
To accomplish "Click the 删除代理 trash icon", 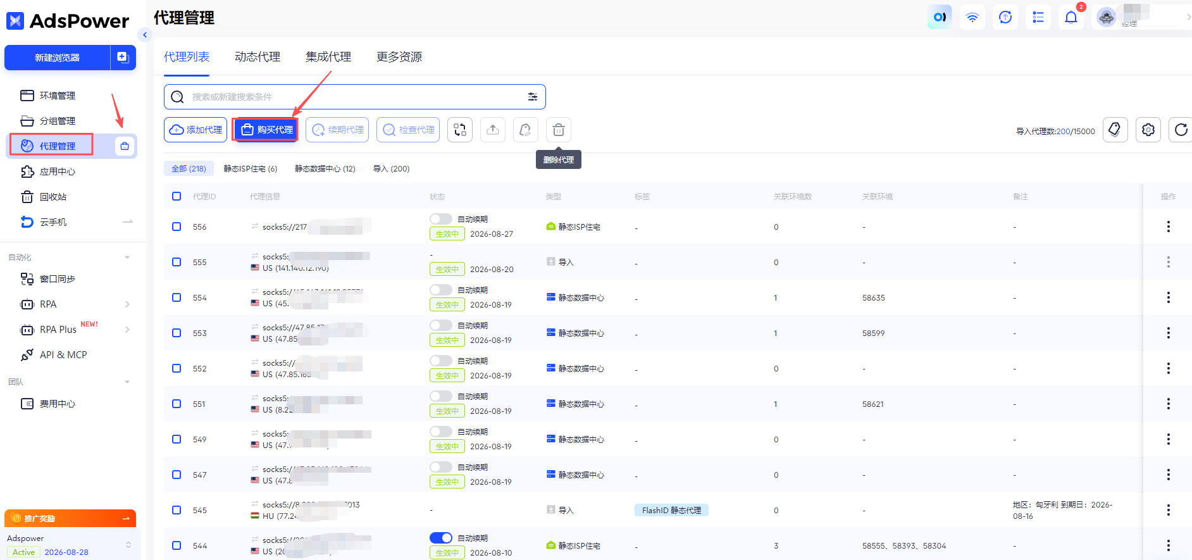I will click(559, 130).
